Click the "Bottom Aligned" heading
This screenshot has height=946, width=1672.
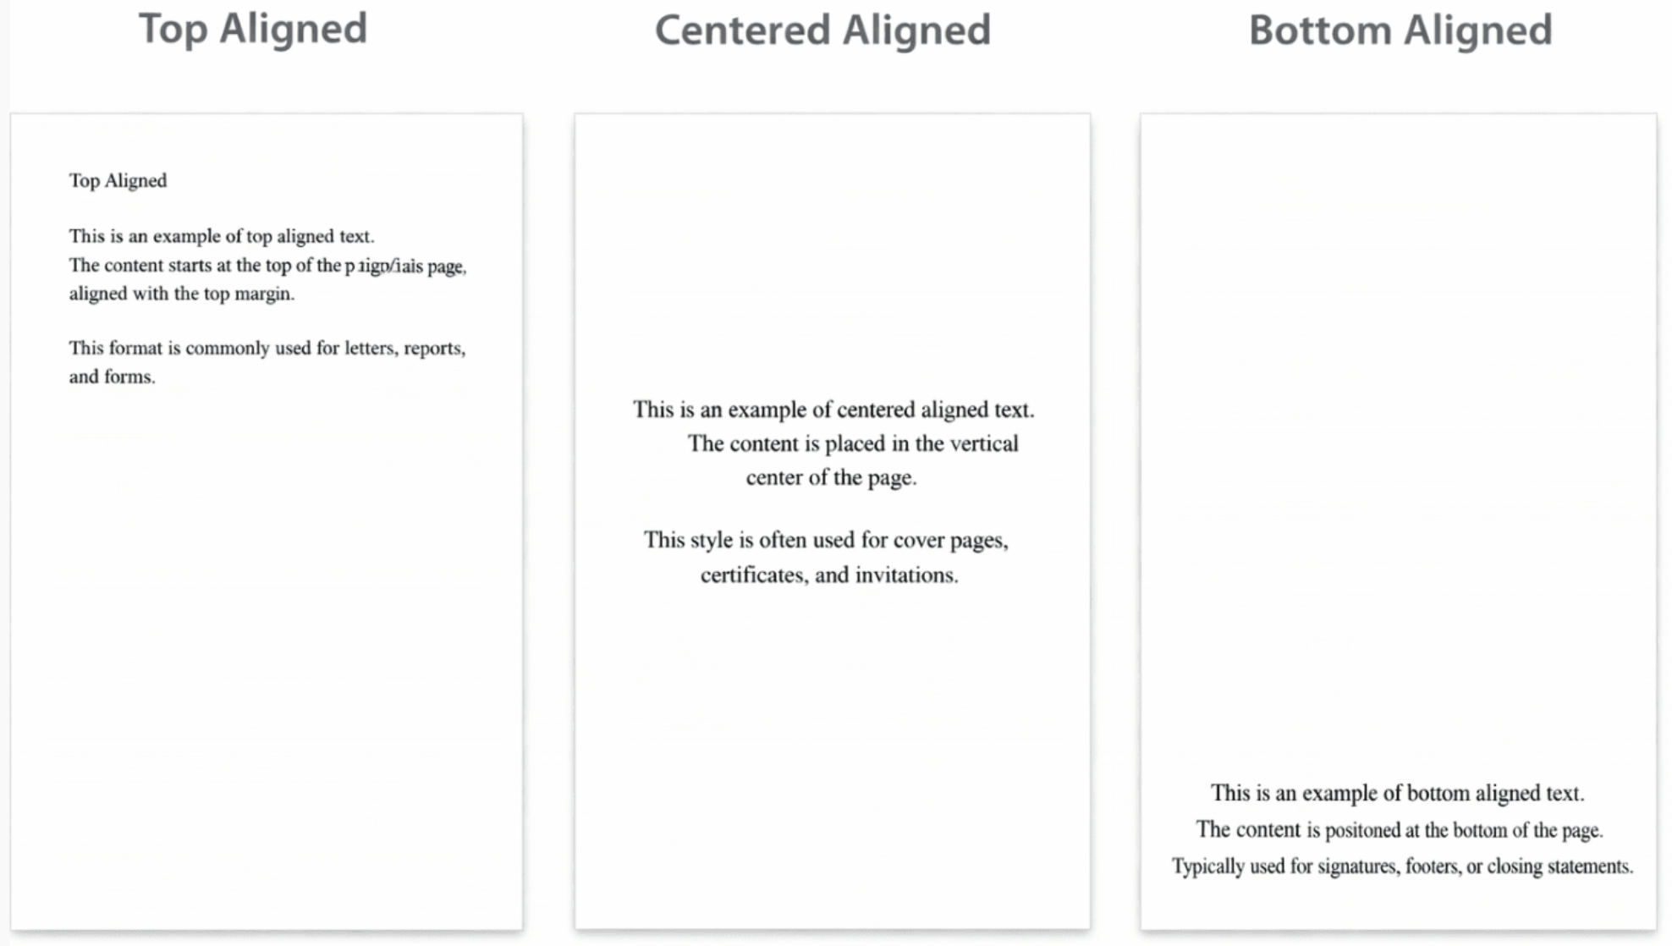(1400, 30)
